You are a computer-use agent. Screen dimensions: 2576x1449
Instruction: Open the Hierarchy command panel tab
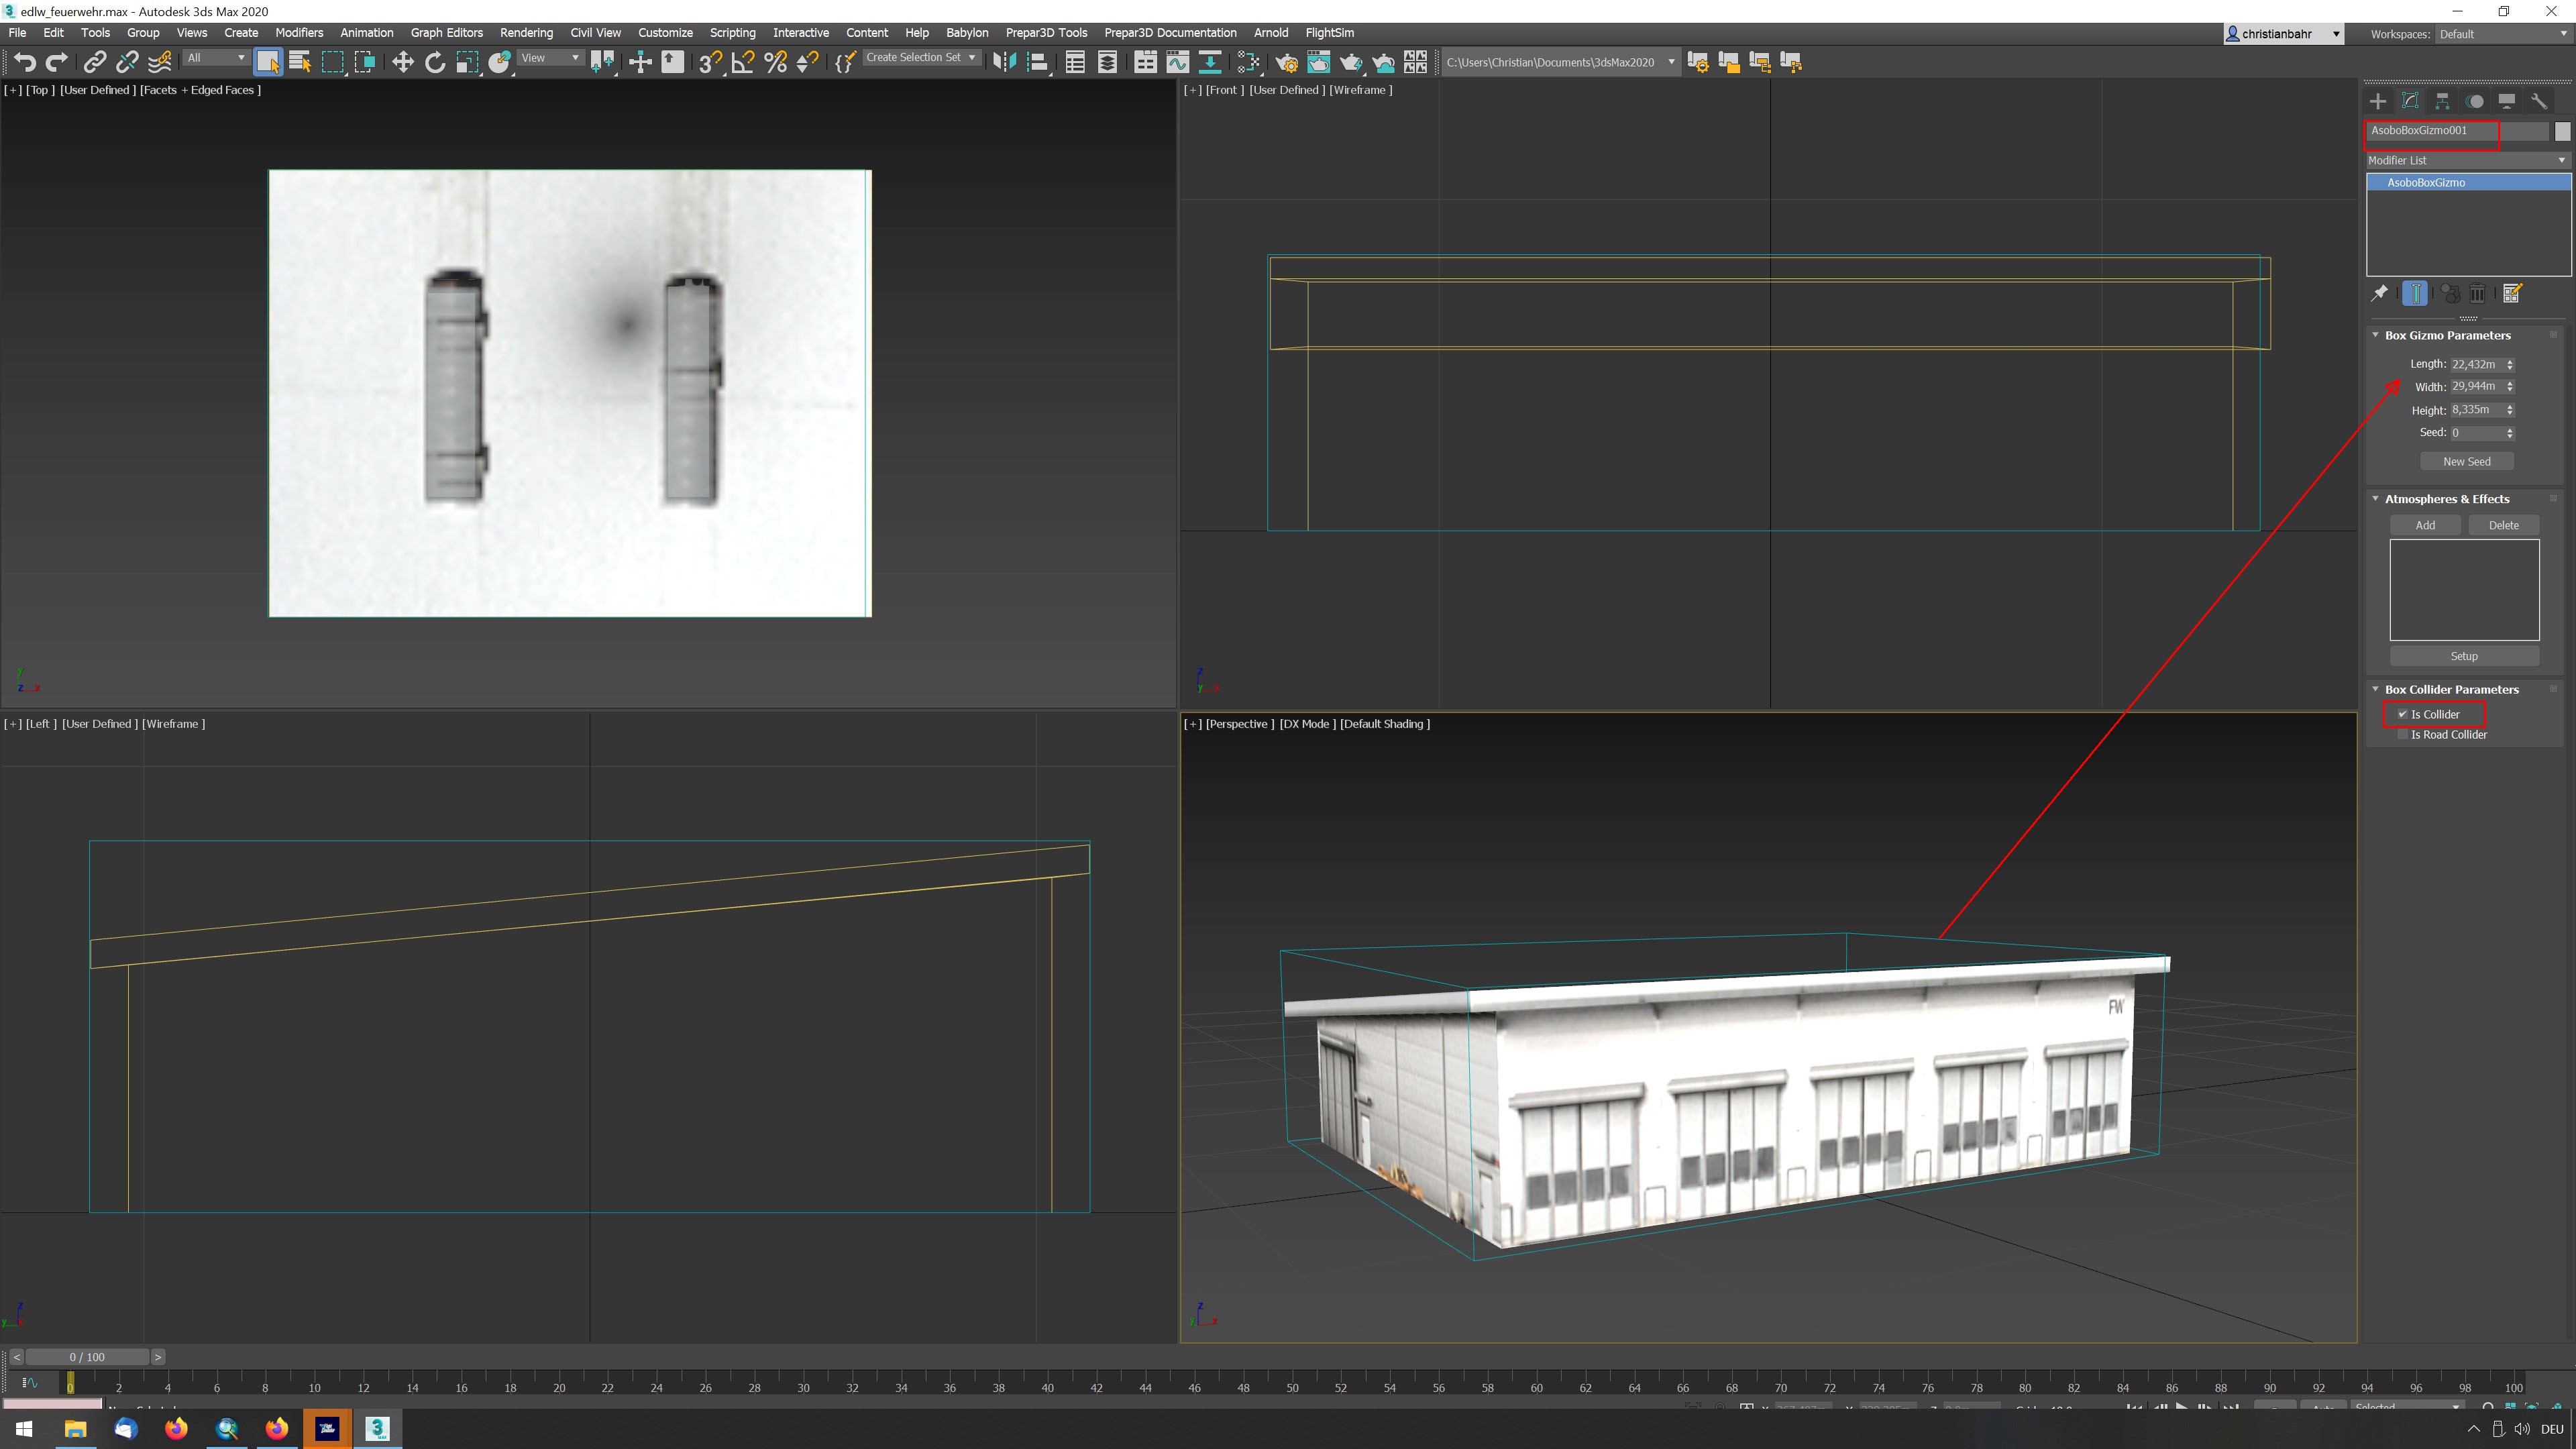click(2442, 101)
